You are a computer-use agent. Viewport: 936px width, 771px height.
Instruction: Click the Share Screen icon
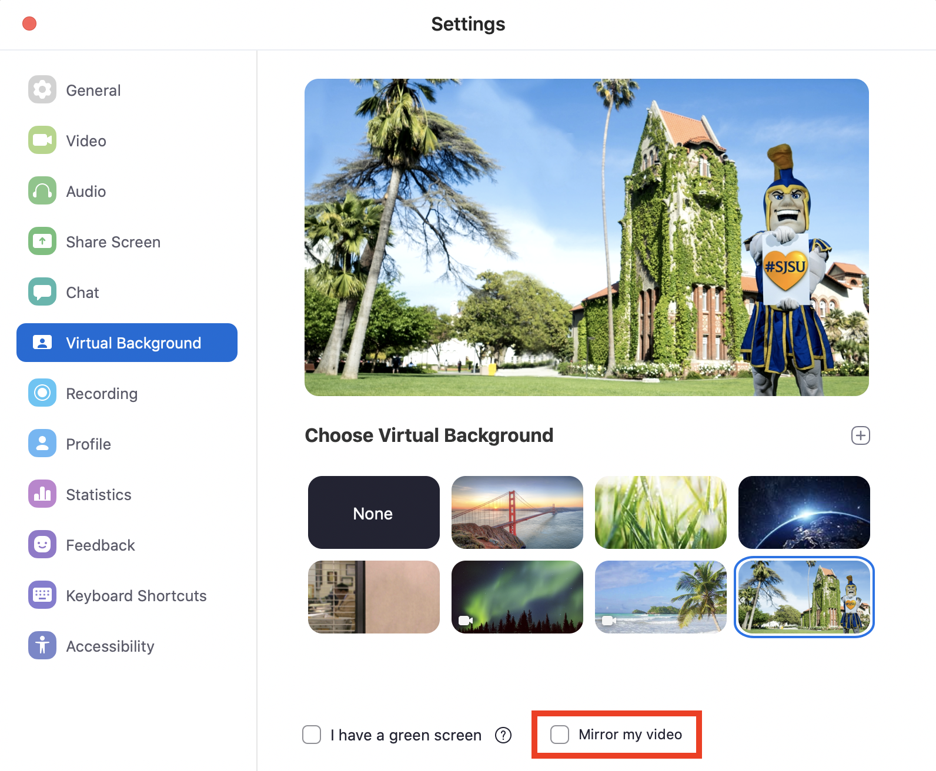(42, 242)
